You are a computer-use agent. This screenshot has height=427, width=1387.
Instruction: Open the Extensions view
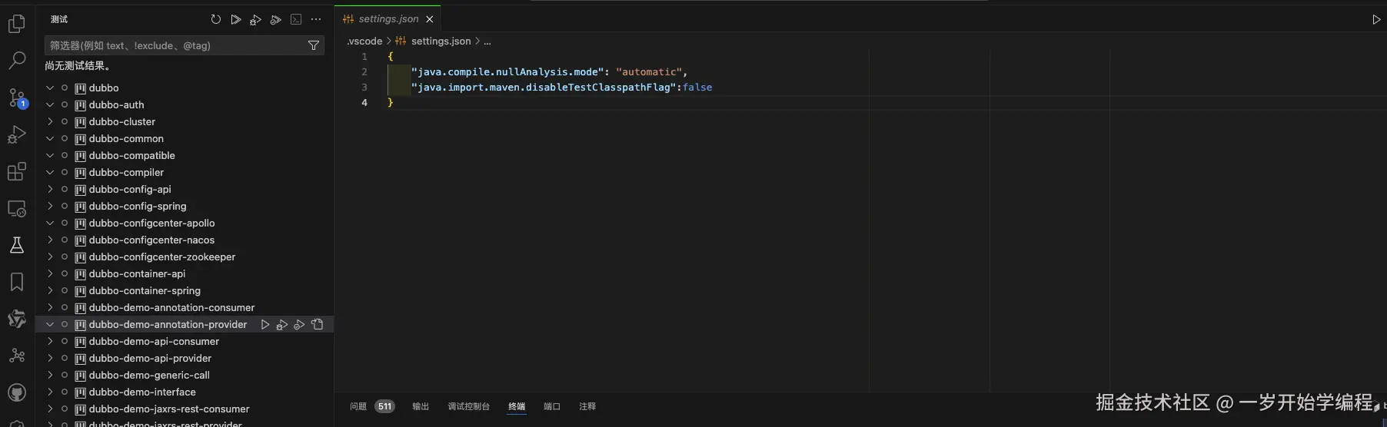[16, 171]
